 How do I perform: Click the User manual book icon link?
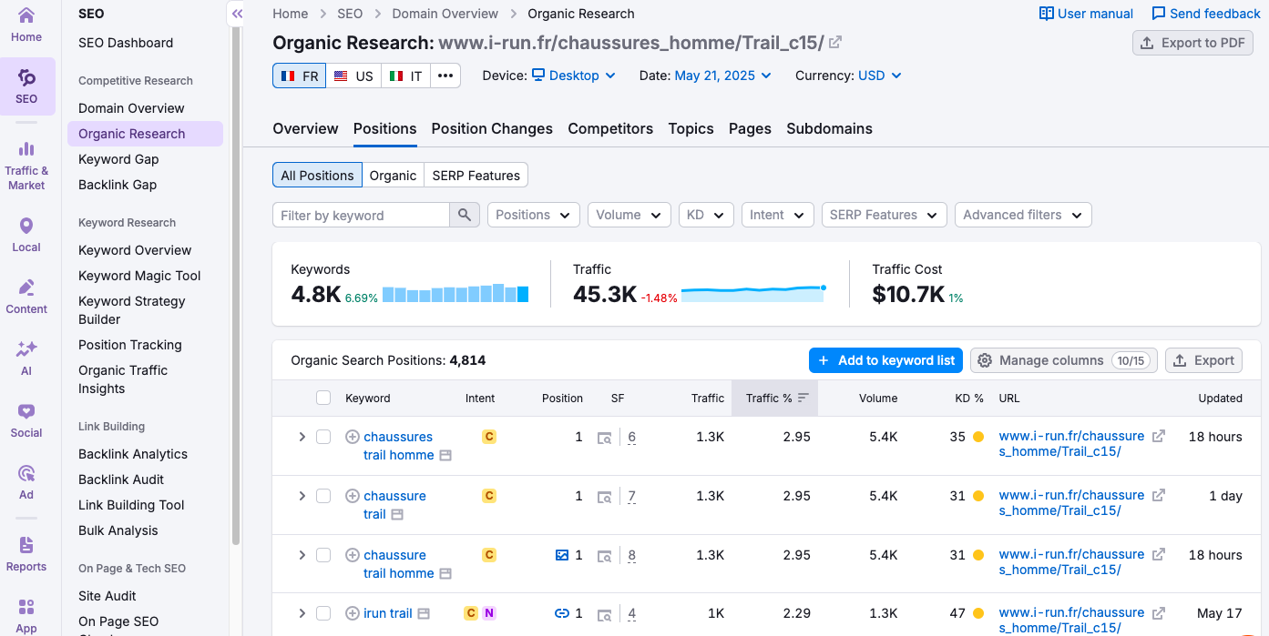coord(1047,14)
